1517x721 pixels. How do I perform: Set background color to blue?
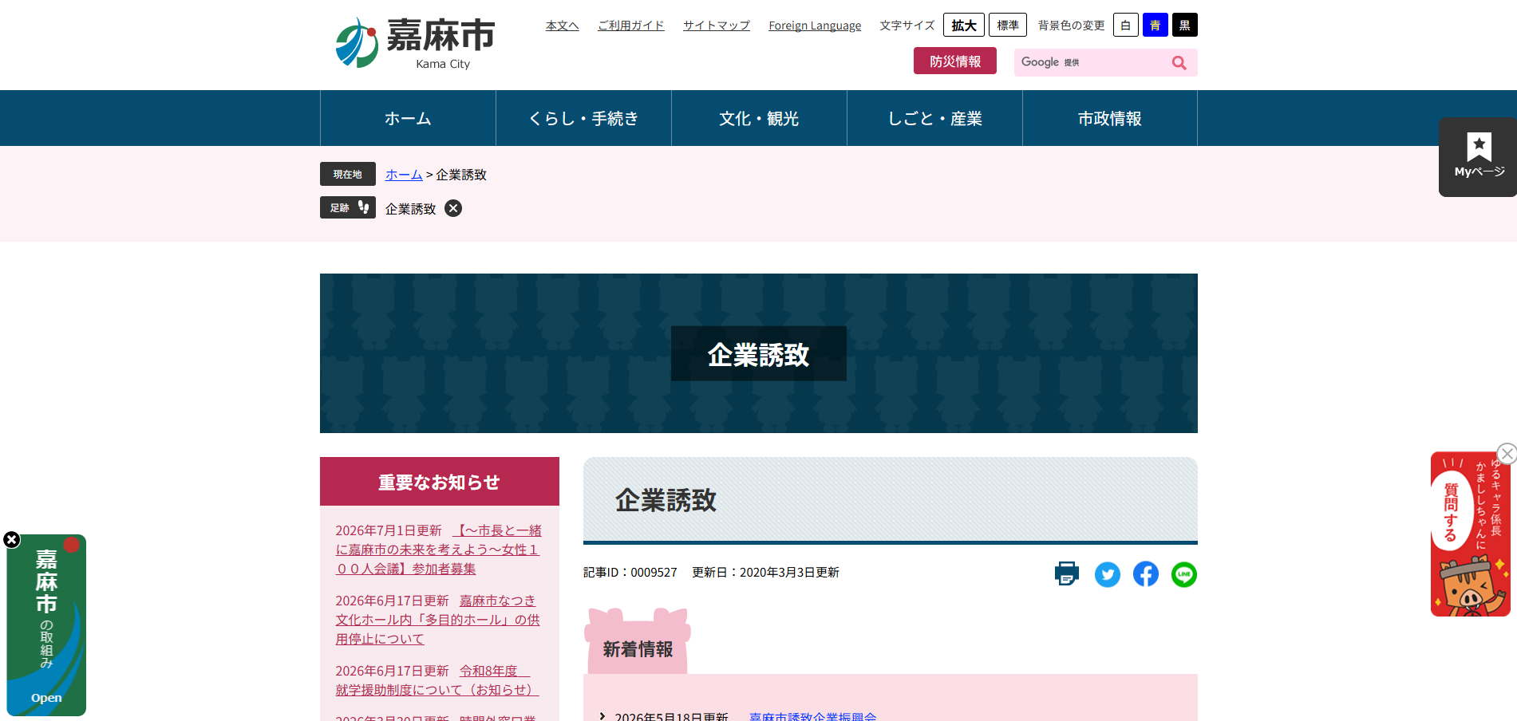pyautogui.click(x=1155, y=25)
